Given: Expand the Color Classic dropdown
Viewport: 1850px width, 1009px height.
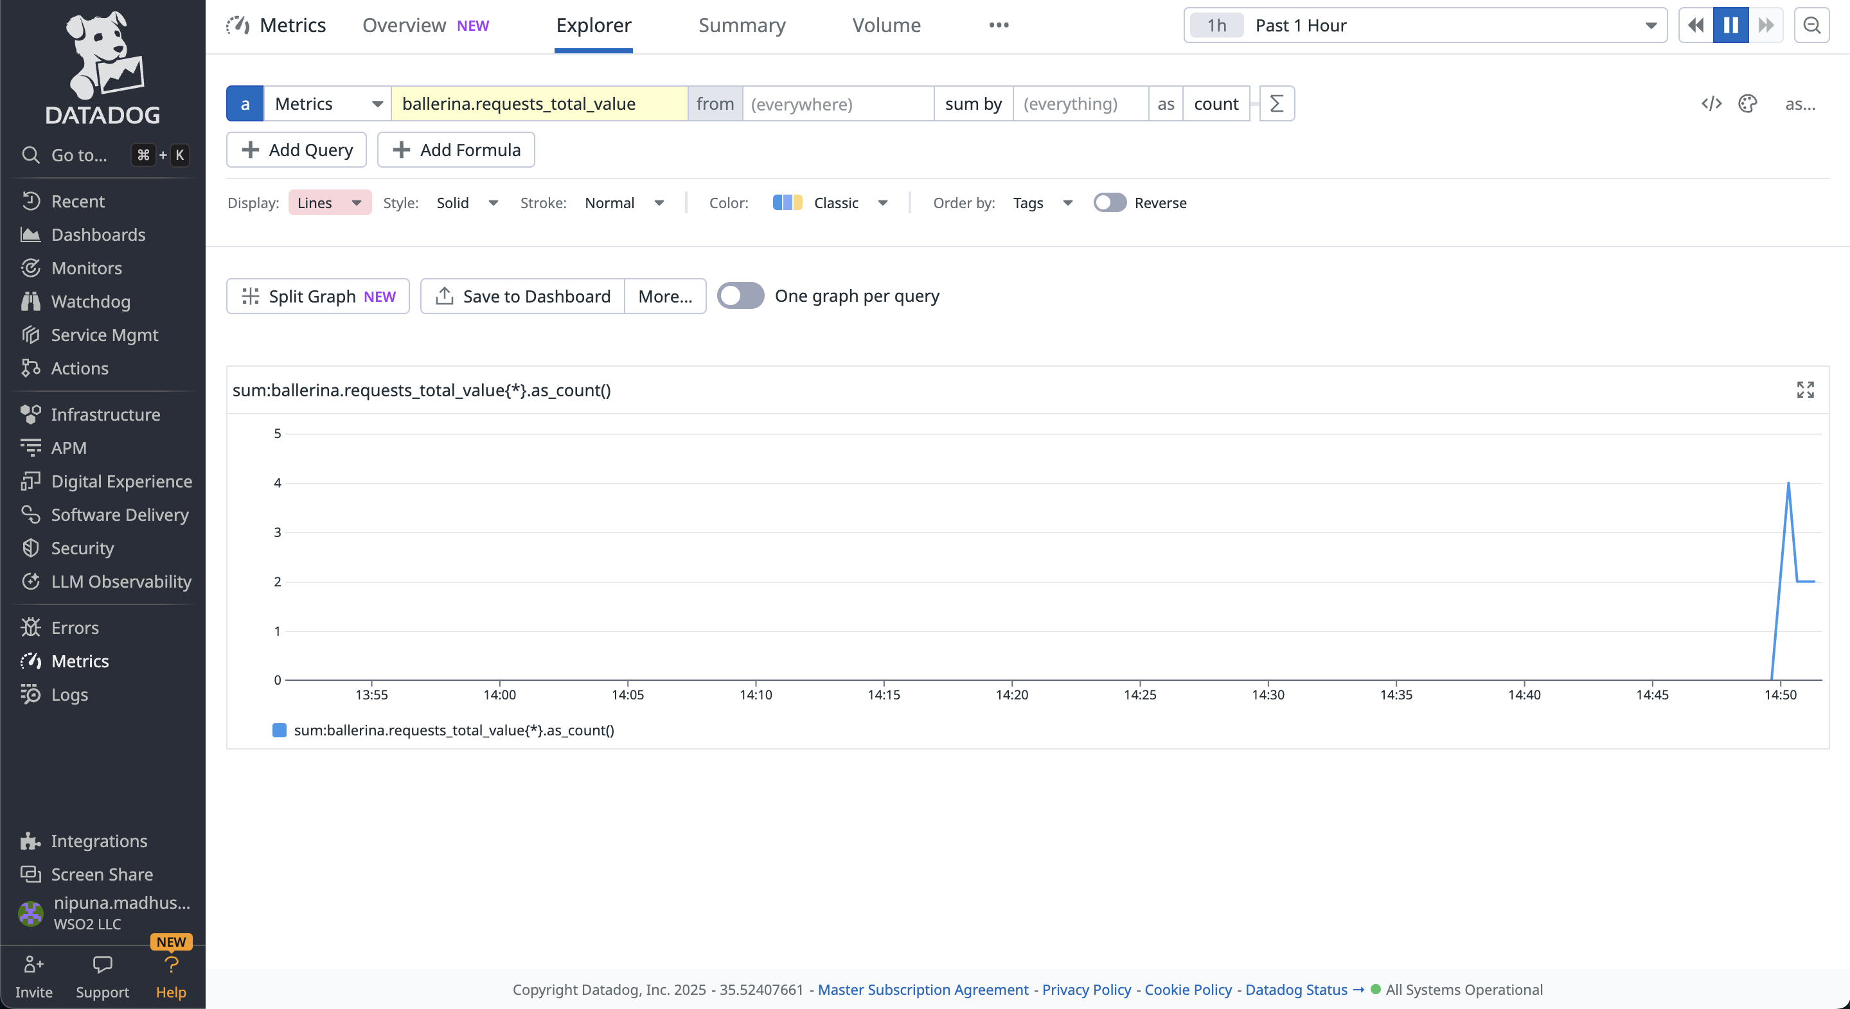Looking at the screenshot, I should pyautogui.click(x=831, y=203).
